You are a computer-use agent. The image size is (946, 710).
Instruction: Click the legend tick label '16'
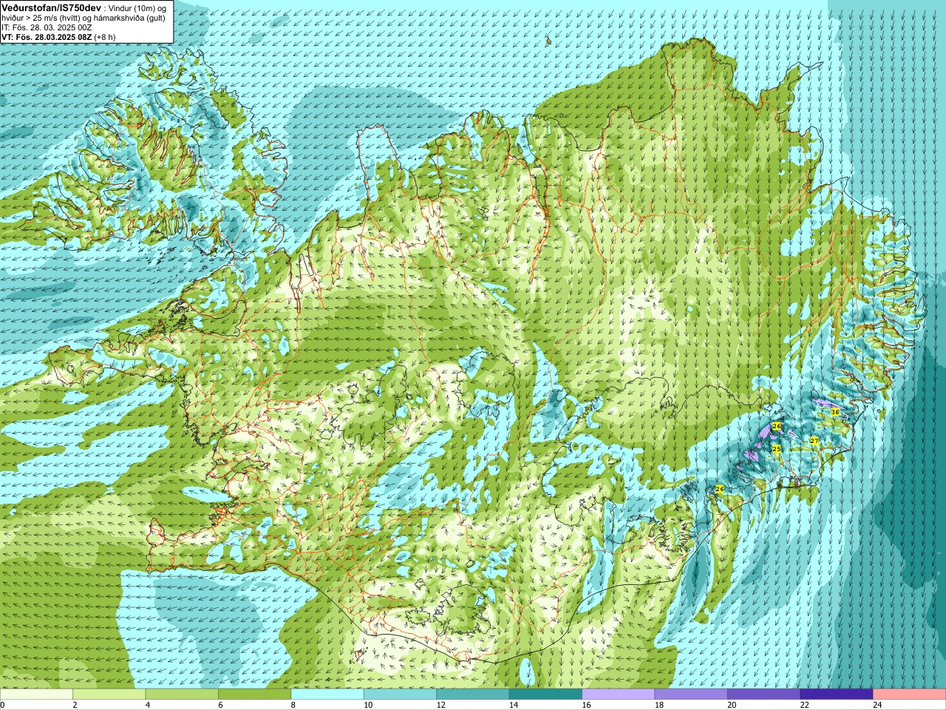point(585,705)
